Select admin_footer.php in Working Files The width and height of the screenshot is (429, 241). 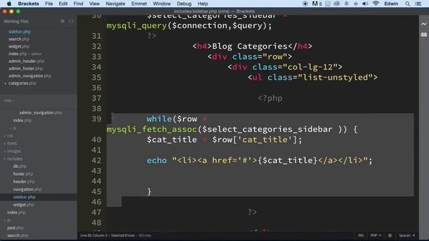click(25, 68)
